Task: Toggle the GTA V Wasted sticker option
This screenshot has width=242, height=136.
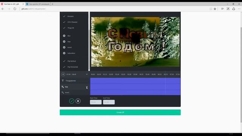Action: (64, 22)
